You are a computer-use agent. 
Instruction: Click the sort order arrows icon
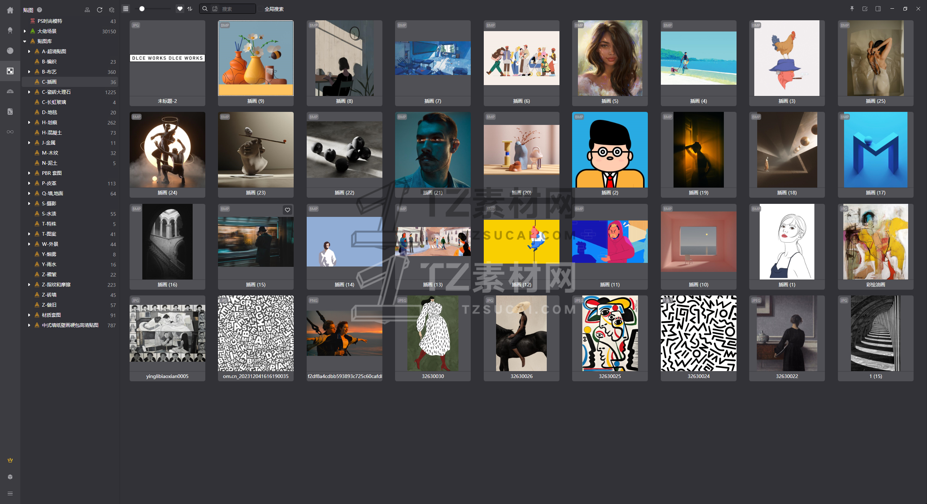(x=190, y=9)
